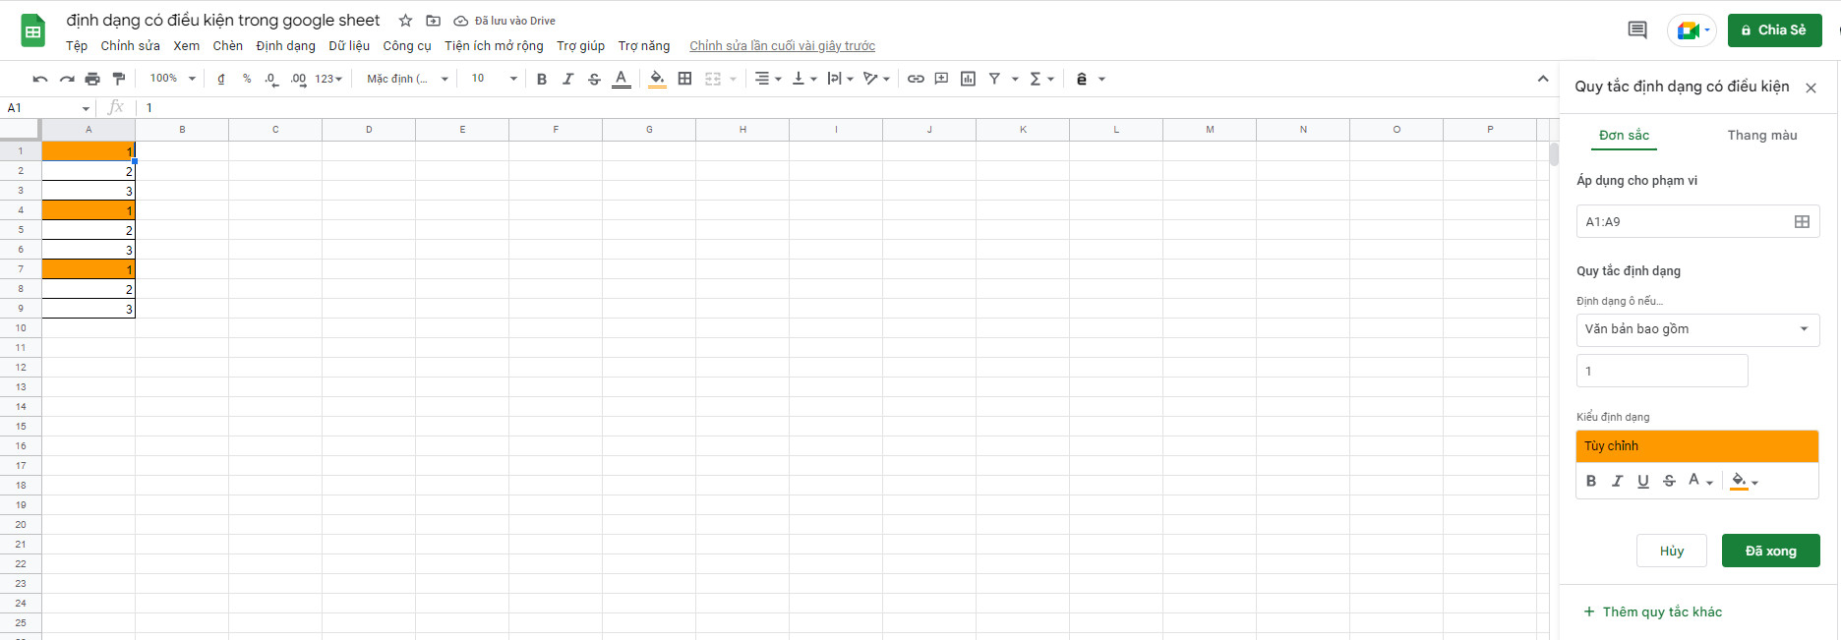Move document to a folder
Viewport: 1841px width, 640px height.
pyautogui.click(x=433, y=21)
